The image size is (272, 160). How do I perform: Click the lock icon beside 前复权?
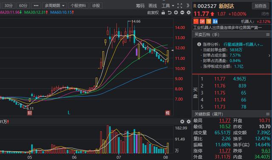[x=163, y=13]
